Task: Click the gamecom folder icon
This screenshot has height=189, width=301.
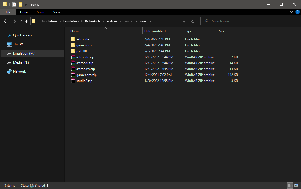Action: click(73, 45)
